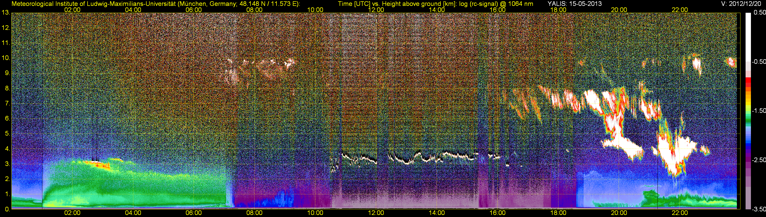Click the 08:00 label on the bottom time axis
766x217 pixels.
coord(255,213)
